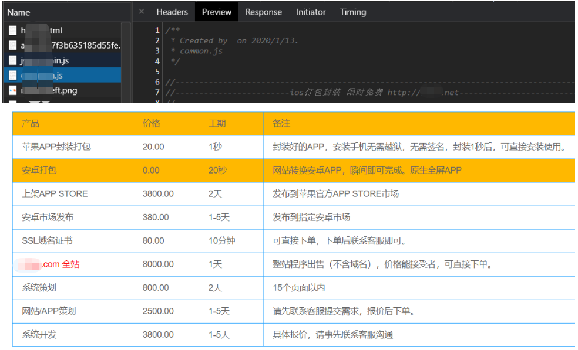
Task: Select the Preview tab
Action: pyautogui.click(x=217, y=12)
